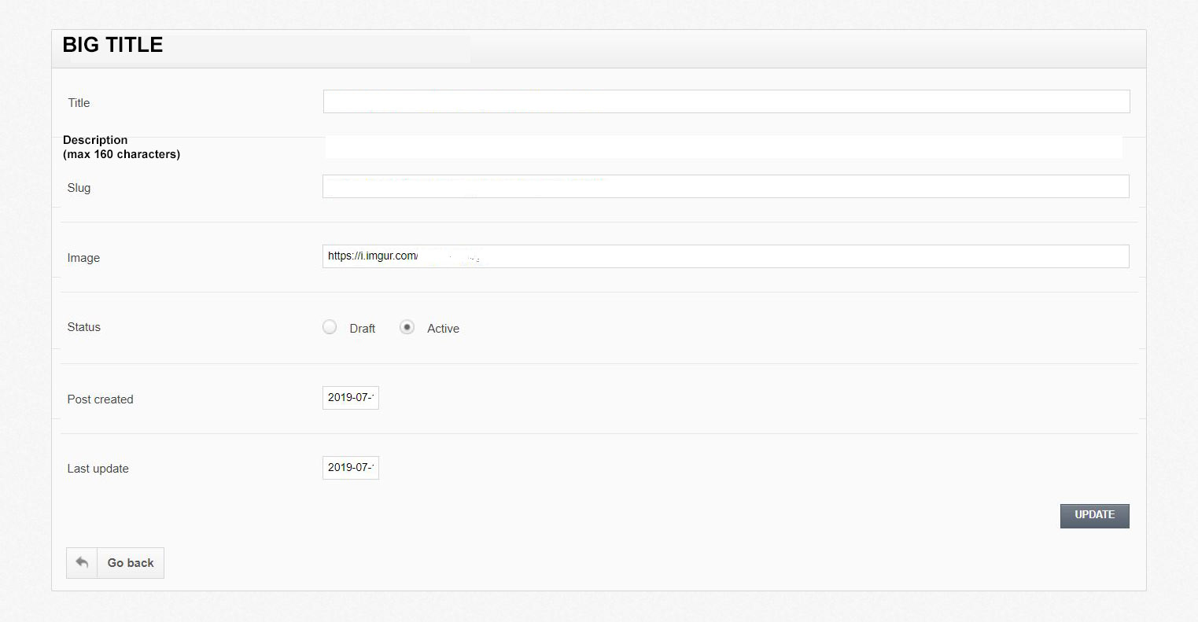Click inside the Title input field
This screenshot has width=1198, height=622.
click(724, 101)
